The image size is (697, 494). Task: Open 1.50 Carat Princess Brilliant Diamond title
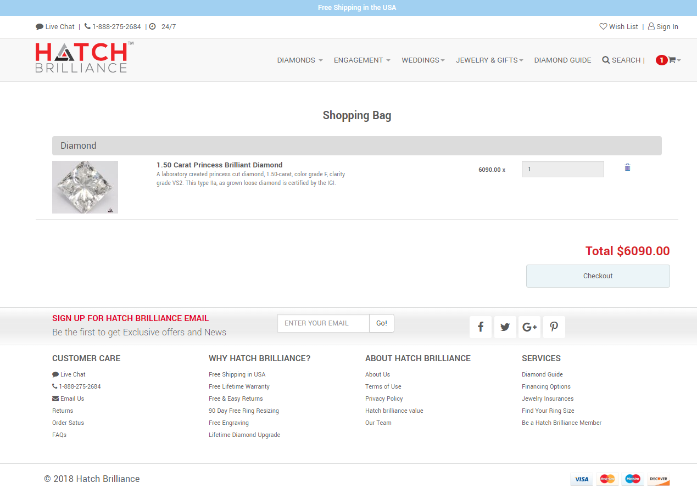coord(220,165)
